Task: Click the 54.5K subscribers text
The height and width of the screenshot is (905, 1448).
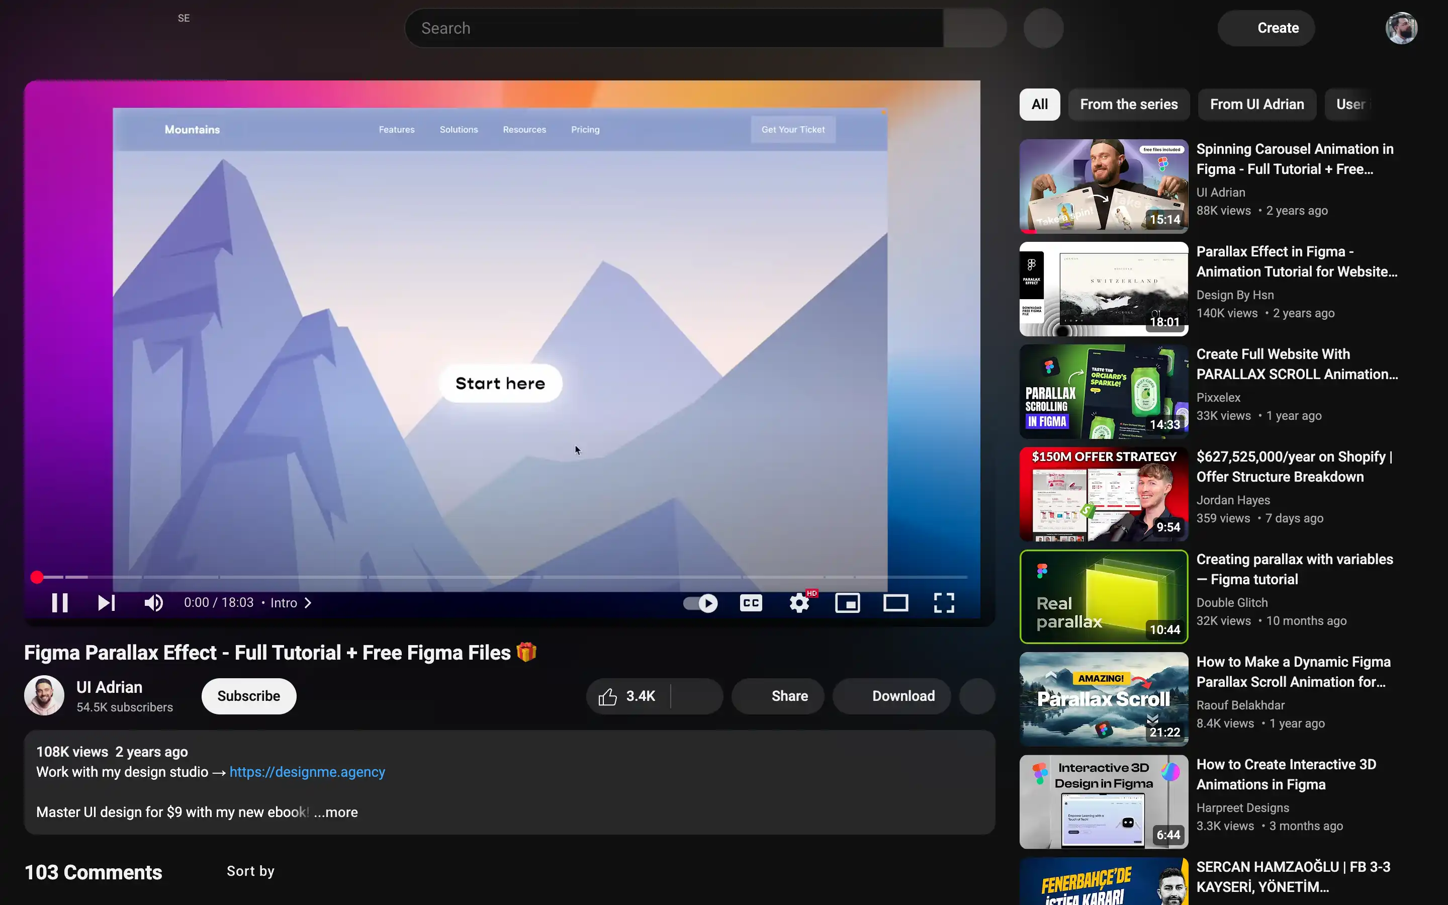Action: [x=125, y=707]
